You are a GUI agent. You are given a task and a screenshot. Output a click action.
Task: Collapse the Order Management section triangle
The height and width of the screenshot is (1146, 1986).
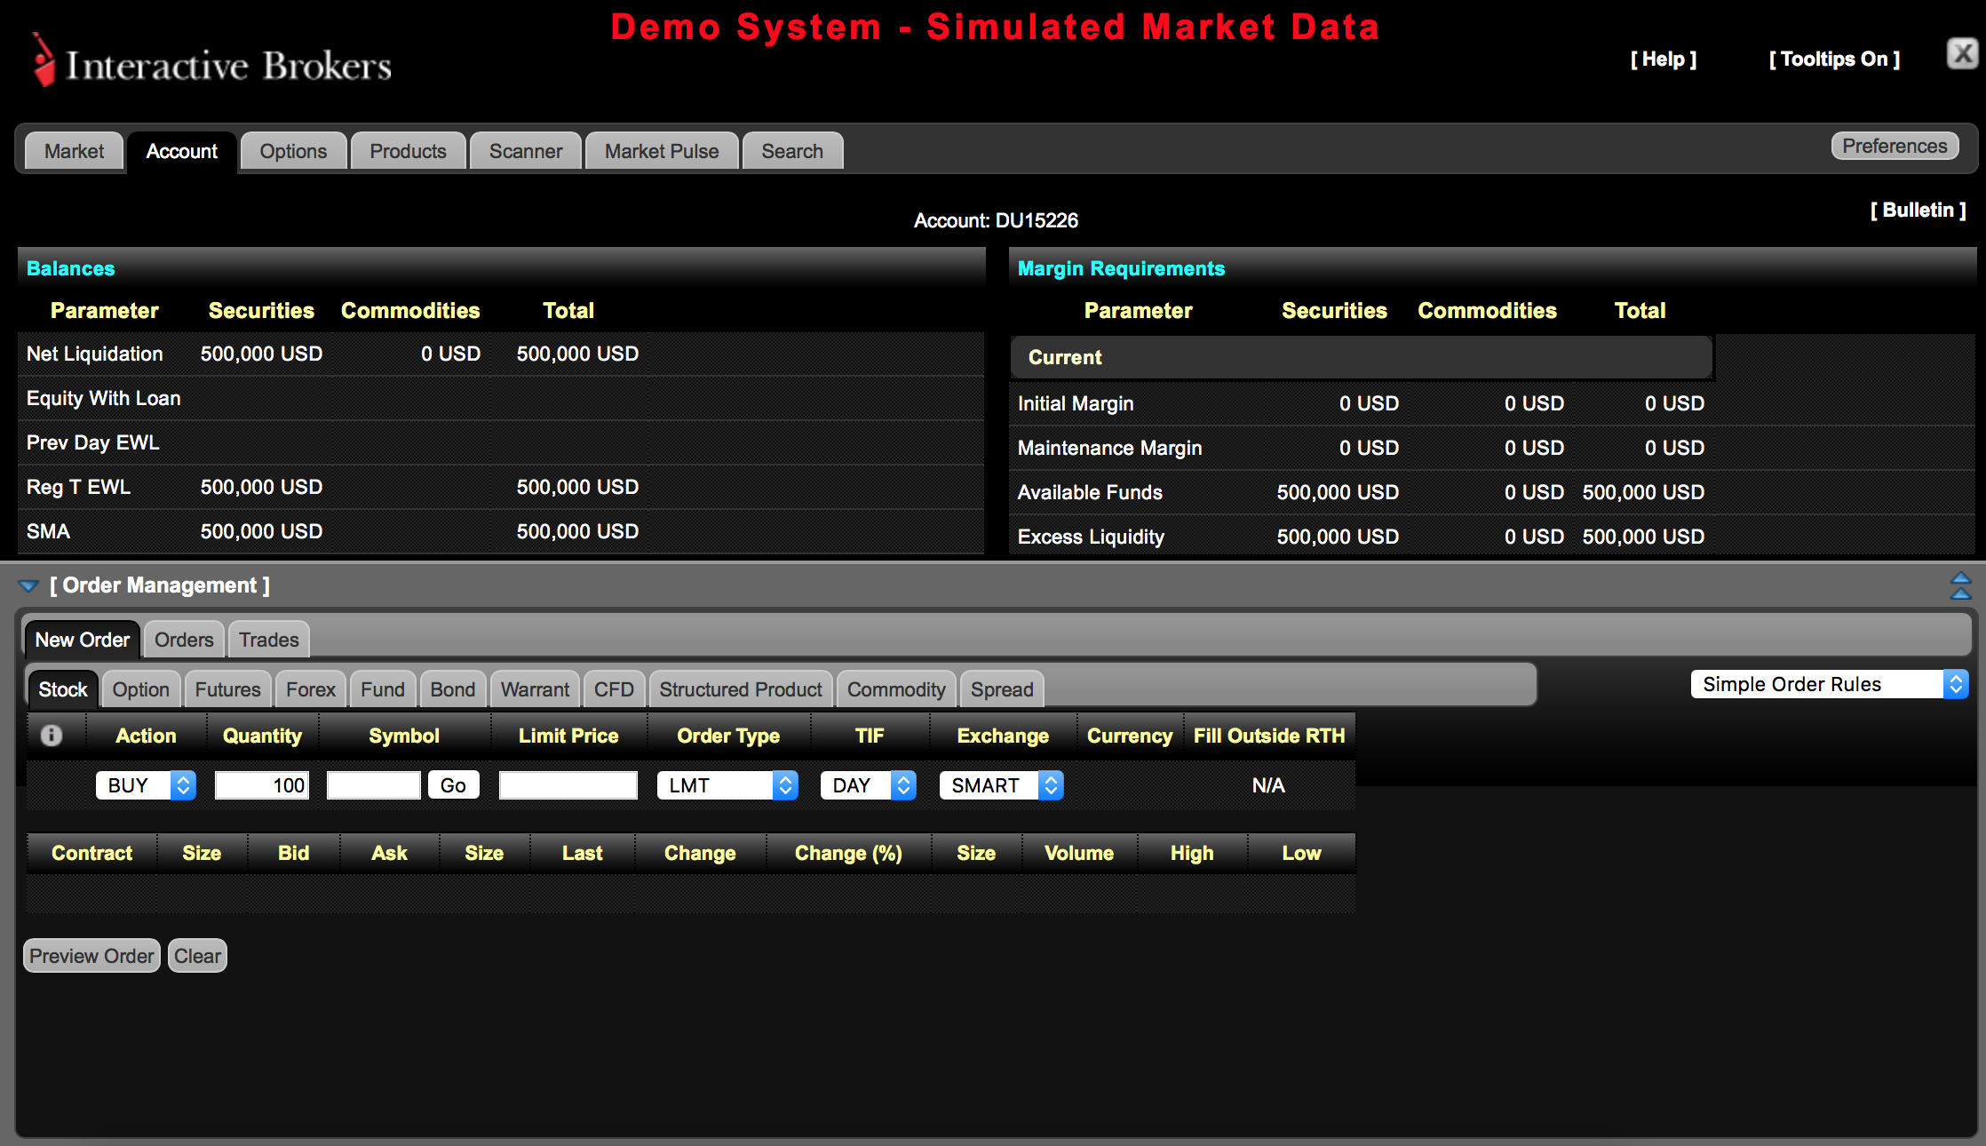[28, 585]
